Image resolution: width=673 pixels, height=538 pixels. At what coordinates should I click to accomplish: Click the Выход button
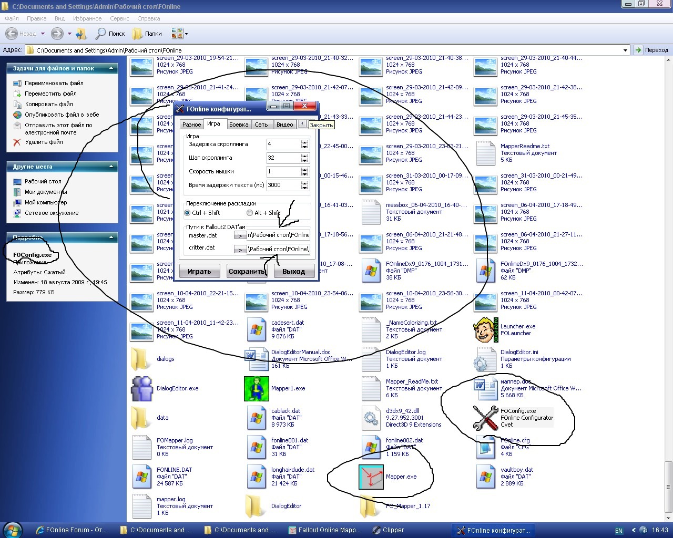(293, 271)
